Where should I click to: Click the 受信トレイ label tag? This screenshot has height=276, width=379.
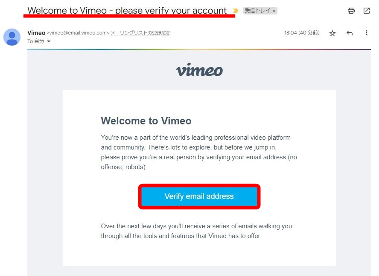click(257, 11)
